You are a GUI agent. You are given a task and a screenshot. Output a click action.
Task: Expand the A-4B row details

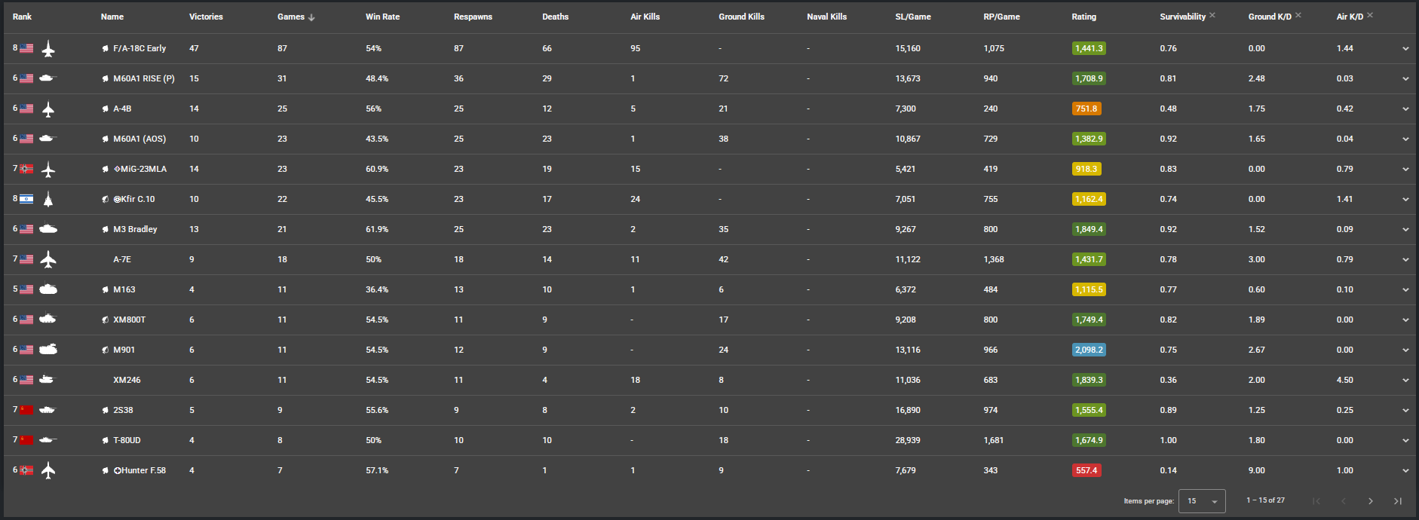pos(1405,109)
